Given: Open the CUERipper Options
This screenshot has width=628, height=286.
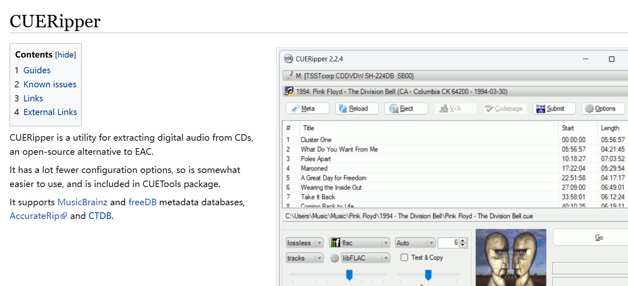Looking at the screenshot, I should pyautogui.click(x=604, y=108).
